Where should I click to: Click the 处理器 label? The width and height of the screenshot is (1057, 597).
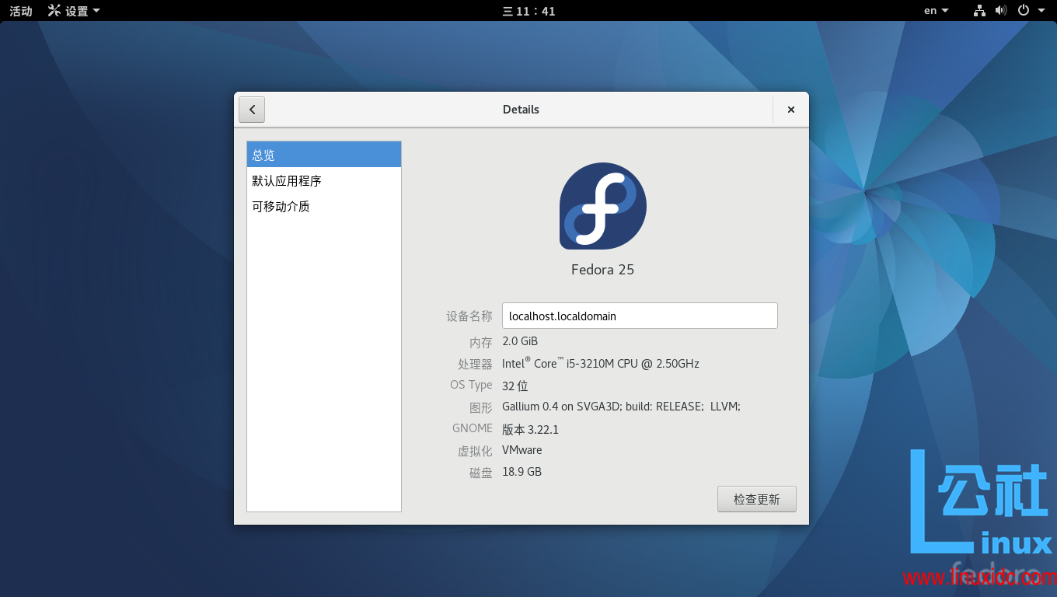pyautogui.click(x=475, y=364)
